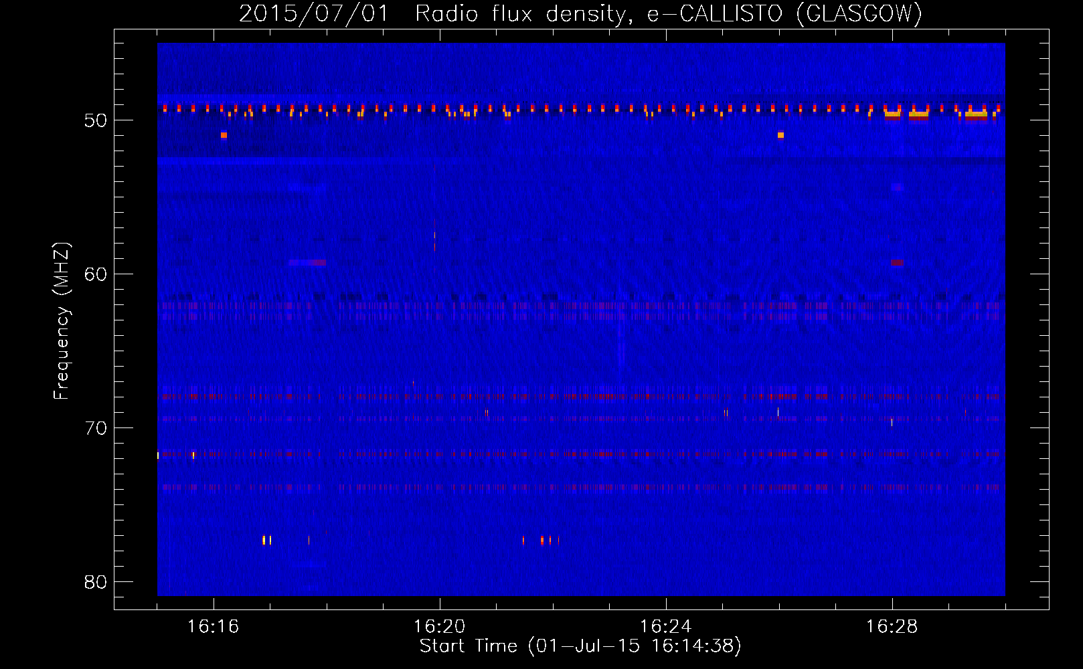Click the 'Frequency (MHZ)' axis label
The height and width of the screenshot is (669, 1083).
(62, 321)
